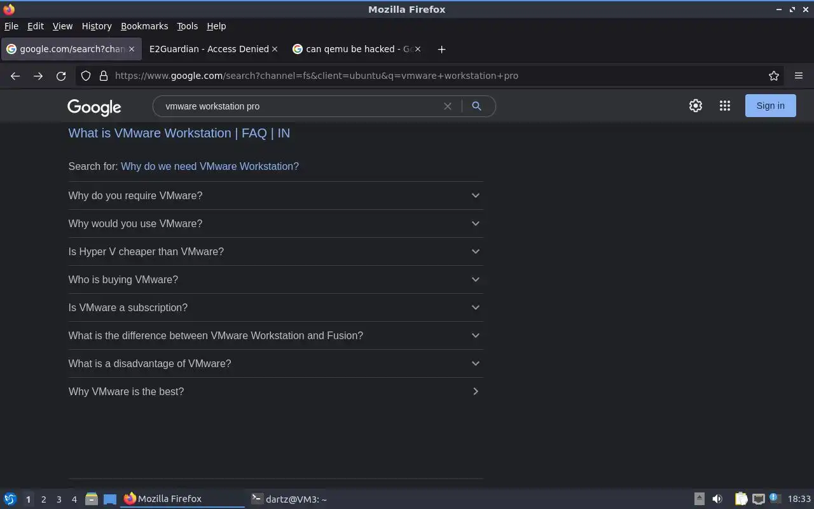This screenshot has width=814, height=509.
Task: Go to Google home via logo
Action: pyautogui.click(x=94, y=107)
